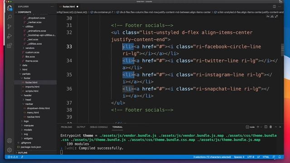The image size is (290, 163).
Task: Change indentation via Spaces: 4
Action: (x=239, y=157)
